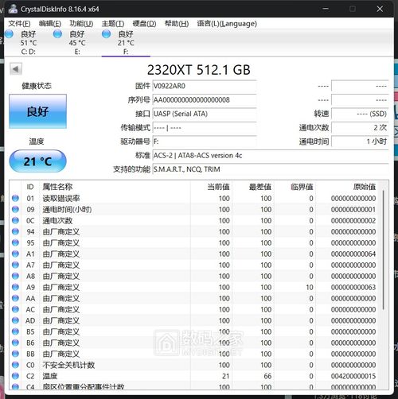Select the C: D: disk status orb
Screen dimensions: 398x399
click(x=9, y=34)
